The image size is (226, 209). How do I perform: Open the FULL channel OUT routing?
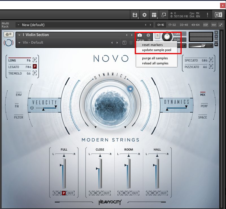(x=70, y=193)
